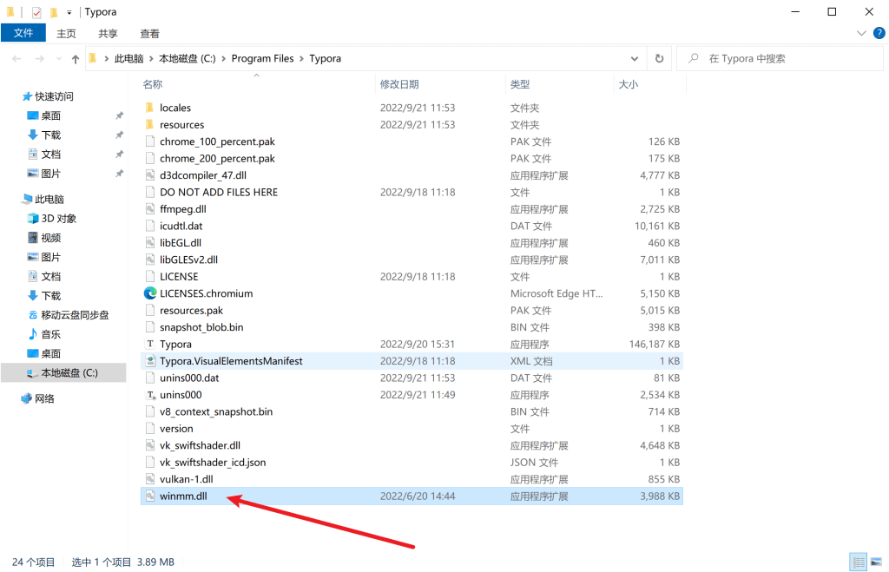Click the search box 在 Typora 中搜索
The height and width of the screenshot is (572, 889).
tap(781, 59)
